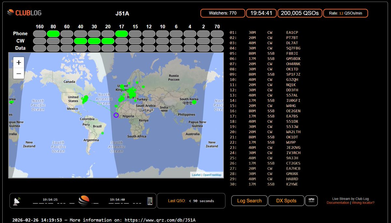This screenshot has width=391, height=223.
Task: Toggle the CW 30 band indicator
Action: pos(94,41)
